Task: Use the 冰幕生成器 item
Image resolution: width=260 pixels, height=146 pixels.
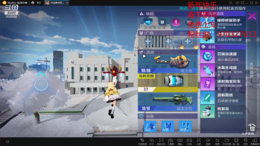Action: [223, 70]
